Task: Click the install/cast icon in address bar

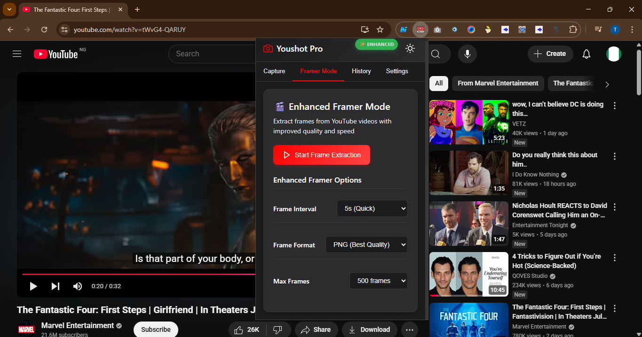Action: pos(365,30)
